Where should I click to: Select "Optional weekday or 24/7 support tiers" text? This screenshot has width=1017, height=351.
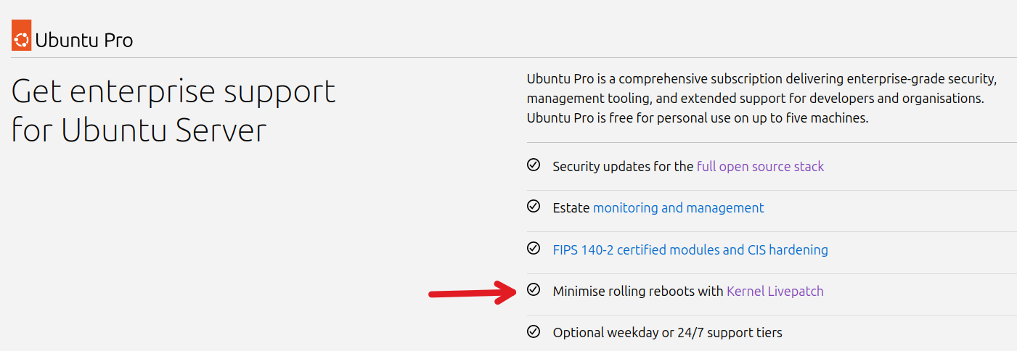pos(667,333)
